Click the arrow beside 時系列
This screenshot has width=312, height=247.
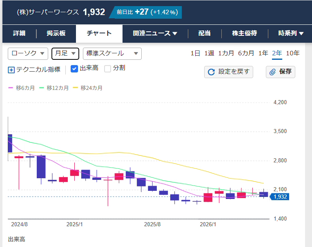click(301, 33)
